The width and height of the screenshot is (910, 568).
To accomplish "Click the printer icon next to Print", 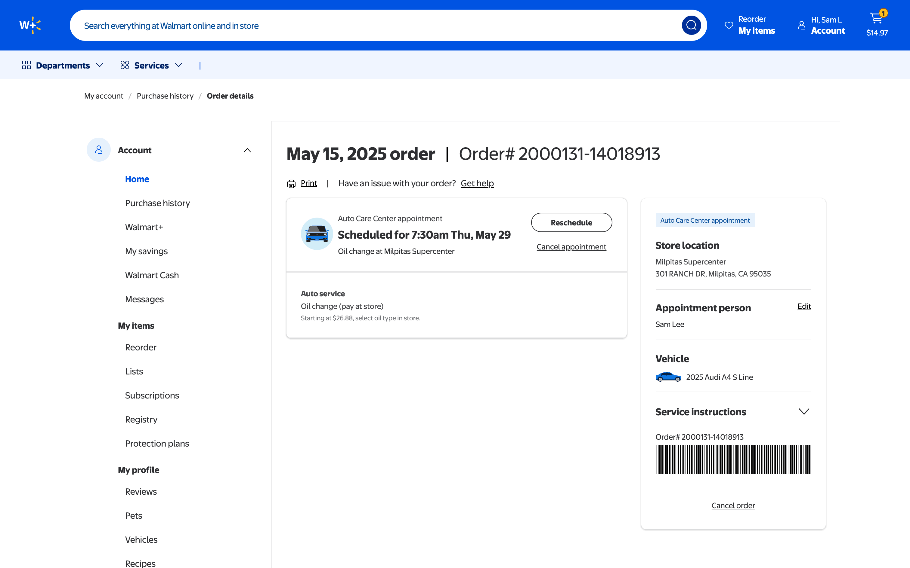I will (291, 184).
